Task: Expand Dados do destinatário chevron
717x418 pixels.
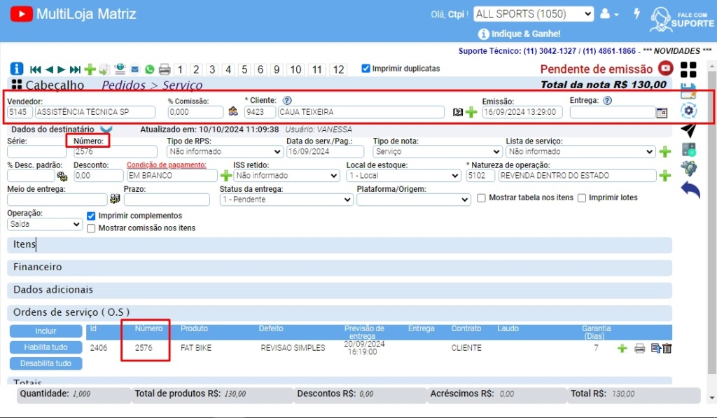Action: tap(106, 130)
